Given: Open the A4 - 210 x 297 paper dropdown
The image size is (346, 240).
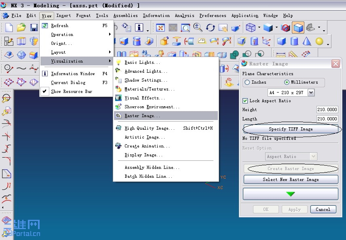Looking at the screenshot, I should [x=311, y=93].
